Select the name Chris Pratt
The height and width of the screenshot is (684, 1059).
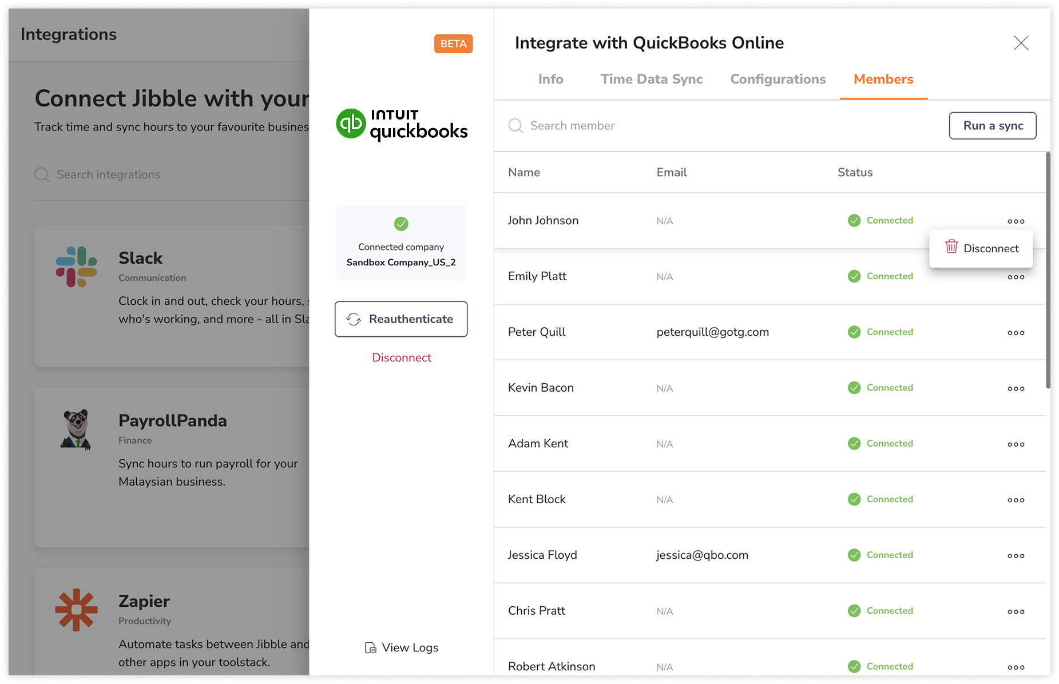point(537,611)
